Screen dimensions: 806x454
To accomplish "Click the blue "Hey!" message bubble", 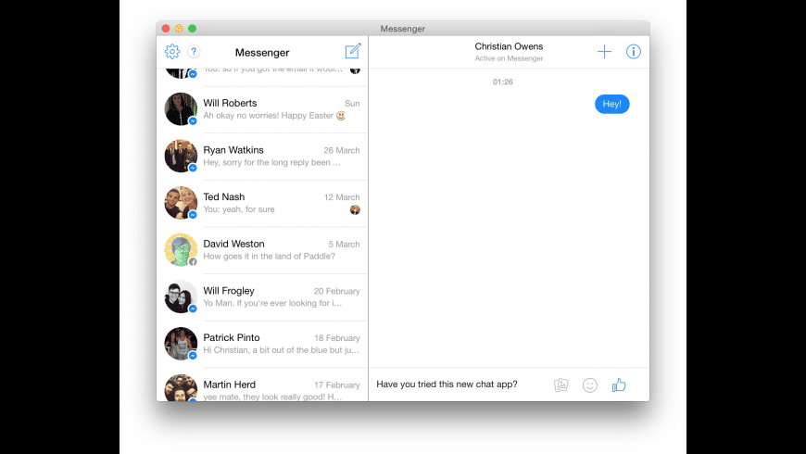I will pyautogui.click(x=611, y=104).
